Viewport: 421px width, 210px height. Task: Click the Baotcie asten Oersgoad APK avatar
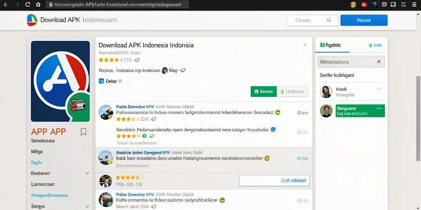tap(106, 157)
